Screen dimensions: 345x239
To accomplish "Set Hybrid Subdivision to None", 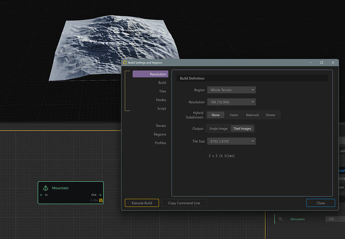I will coord(215,115).
